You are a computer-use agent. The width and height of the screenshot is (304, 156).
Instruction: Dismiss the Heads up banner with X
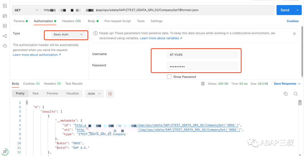(x=294, y=34)
